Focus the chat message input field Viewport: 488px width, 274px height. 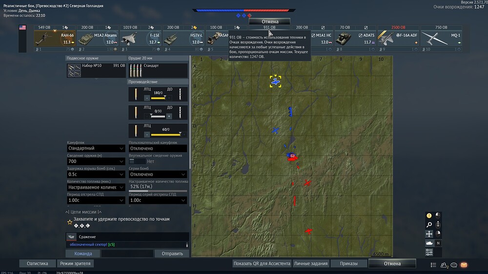point(127,254)
